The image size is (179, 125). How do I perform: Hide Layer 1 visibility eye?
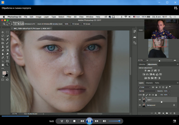click(x=140, y=99)
